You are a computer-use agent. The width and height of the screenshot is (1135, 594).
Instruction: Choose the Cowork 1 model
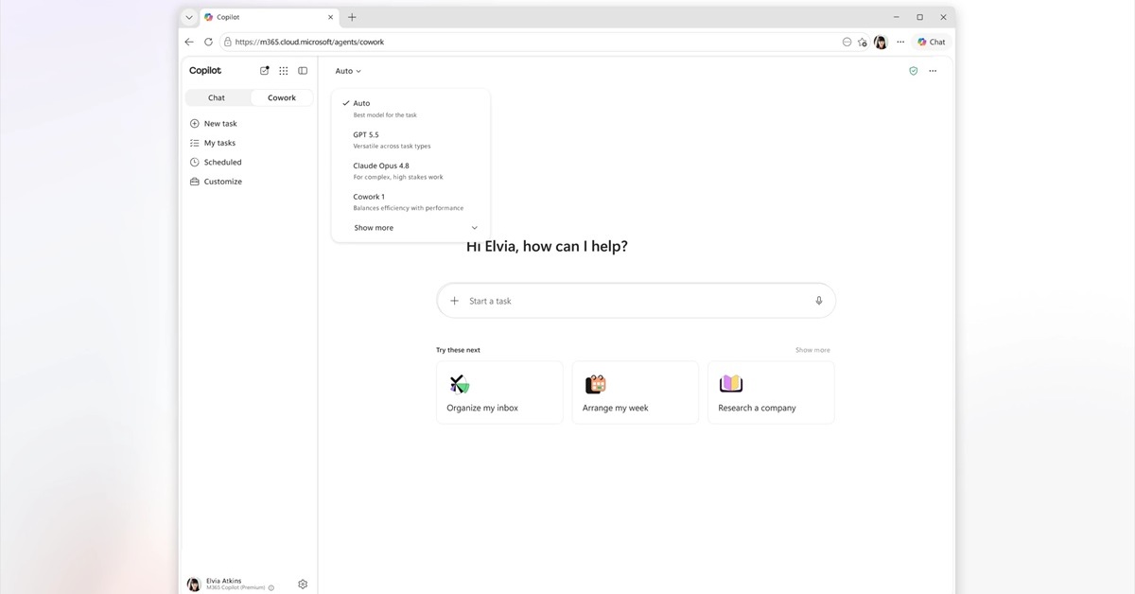pyautogui.click(x=411, y=201)
